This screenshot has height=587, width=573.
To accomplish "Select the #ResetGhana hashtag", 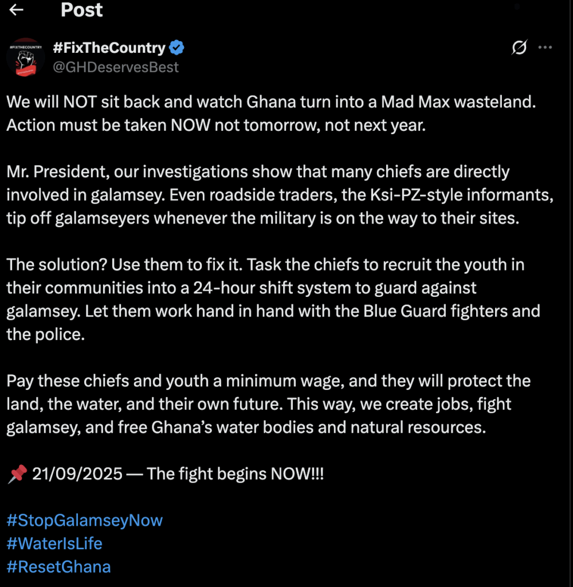I will [58, 567].
